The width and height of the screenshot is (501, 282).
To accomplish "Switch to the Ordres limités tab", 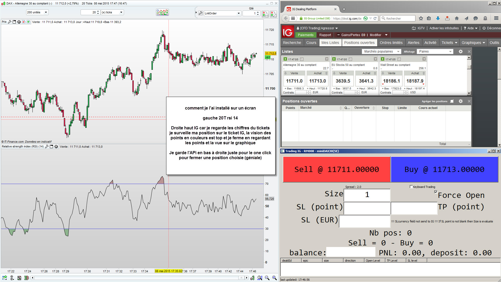I will click(391, 43).
